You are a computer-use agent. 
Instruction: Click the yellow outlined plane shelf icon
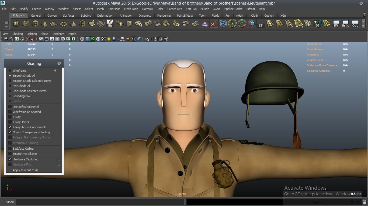[298, 24]
